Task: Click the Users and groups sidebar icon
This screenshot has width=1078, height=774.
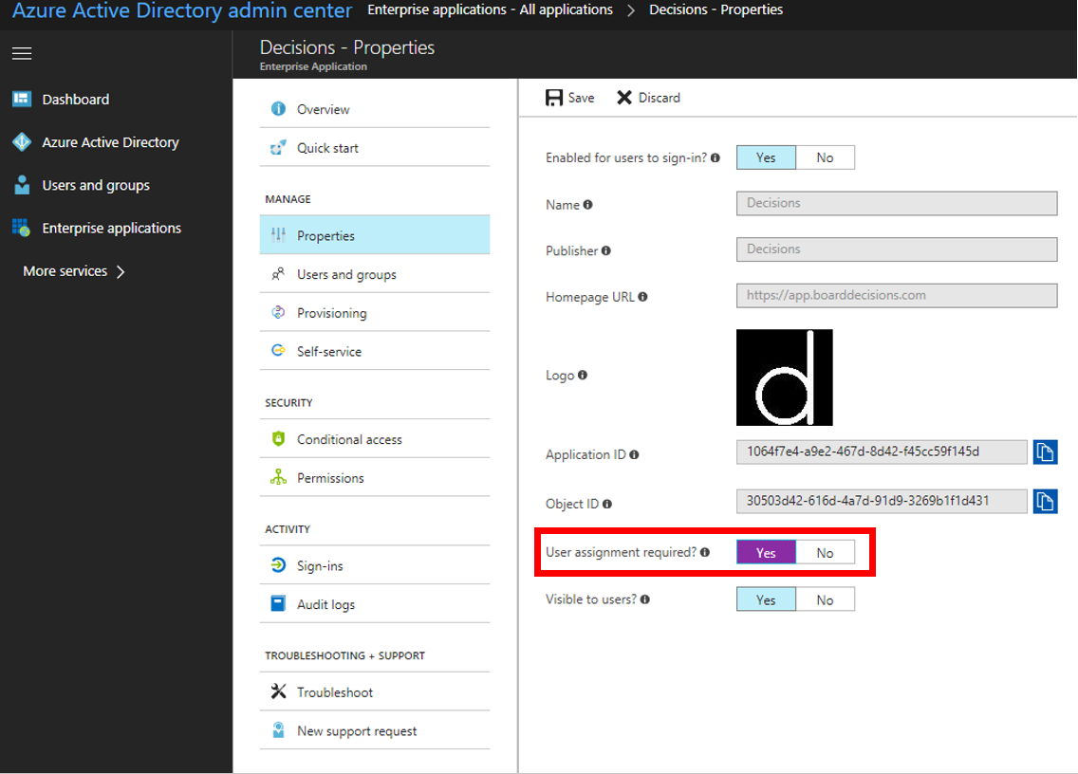Action: [22, 185]
